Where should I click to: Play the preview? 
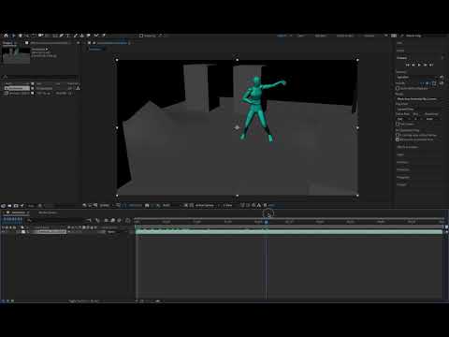click(419, 65)
